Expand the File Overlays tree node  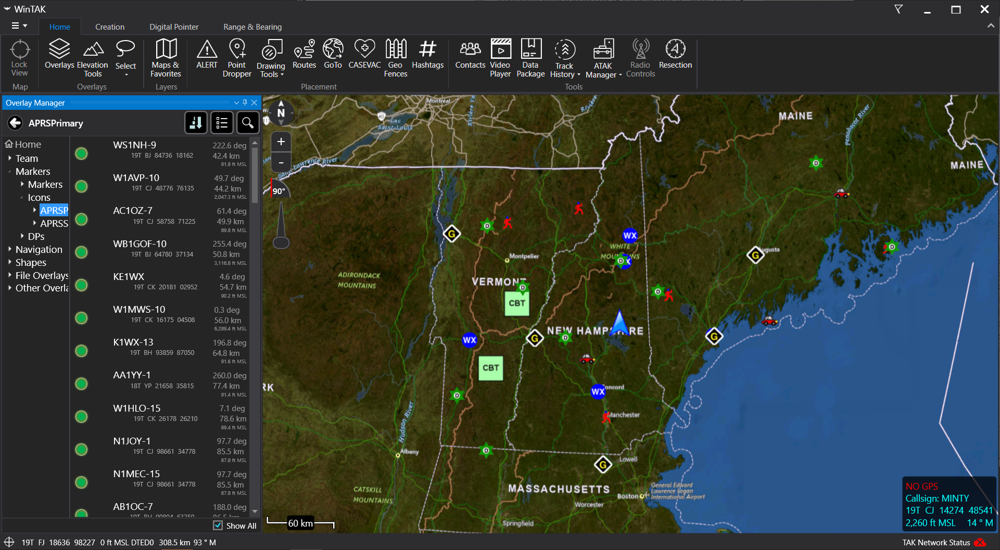point(10,275)
